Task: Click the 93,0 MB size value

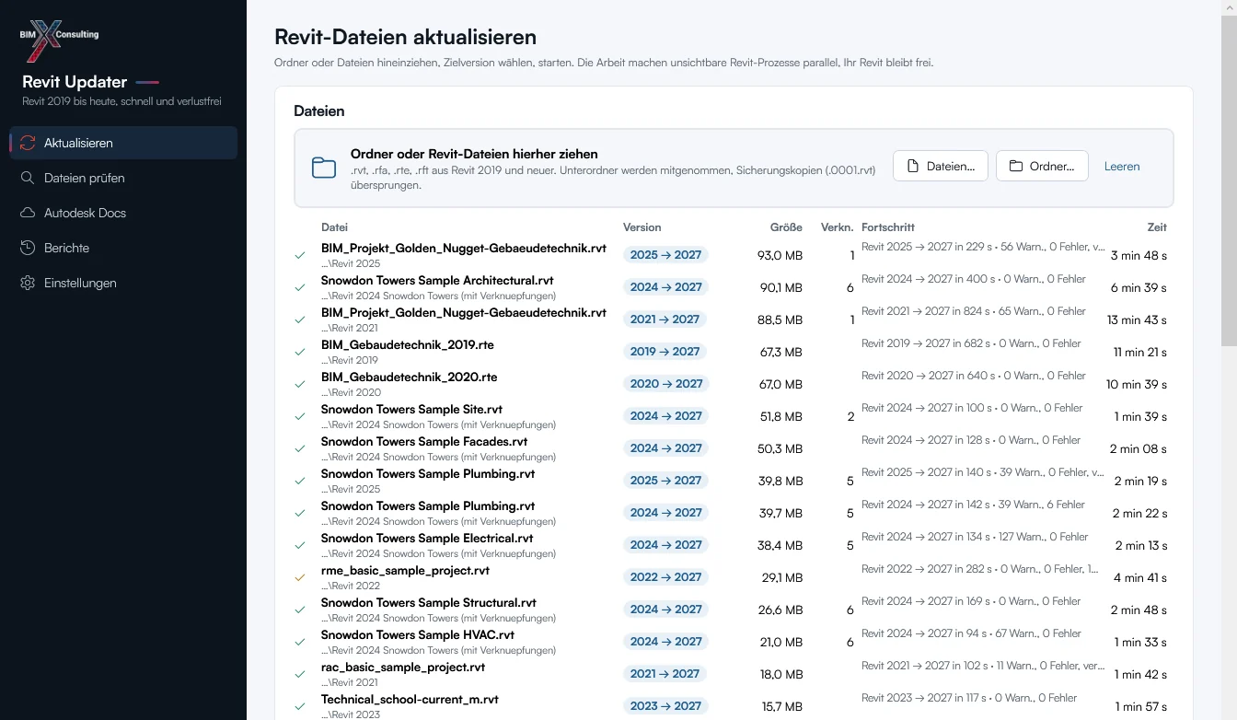Action: tap(780, 255)
